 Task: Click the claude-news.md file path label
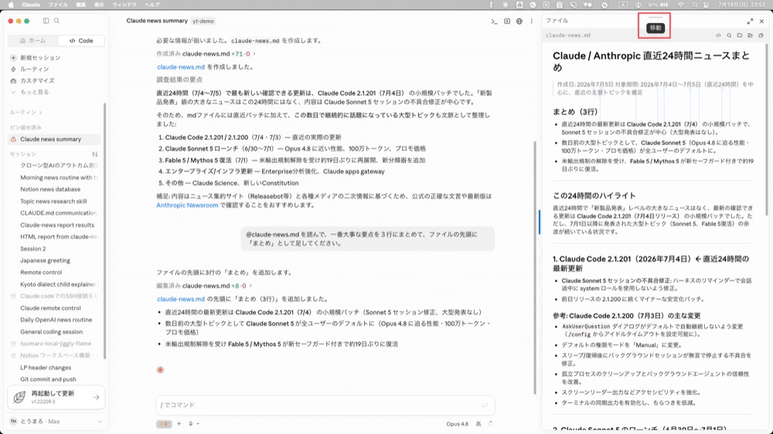click(568, 36)
